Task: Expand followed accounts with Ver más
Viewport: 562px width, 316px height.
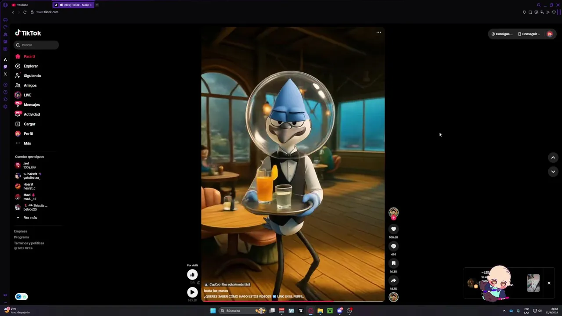Action: click(26, 218)
